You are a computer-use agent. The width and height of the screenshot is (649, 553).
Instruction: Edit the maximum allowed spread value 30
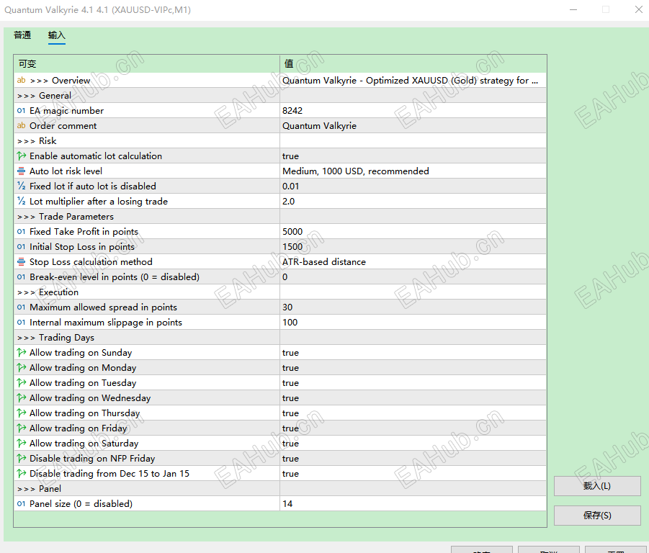pyautogui.click(x=413, y=307)
